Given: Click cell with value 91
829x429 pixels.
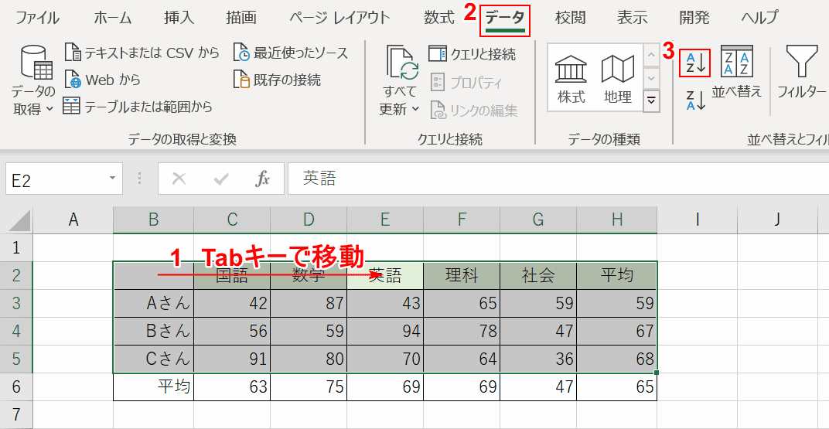Looking at the screenshot, I should [x=232, y=359].
